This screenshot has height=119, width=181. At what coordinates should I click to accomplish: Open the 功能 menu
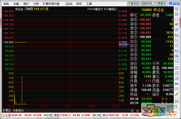16,4
